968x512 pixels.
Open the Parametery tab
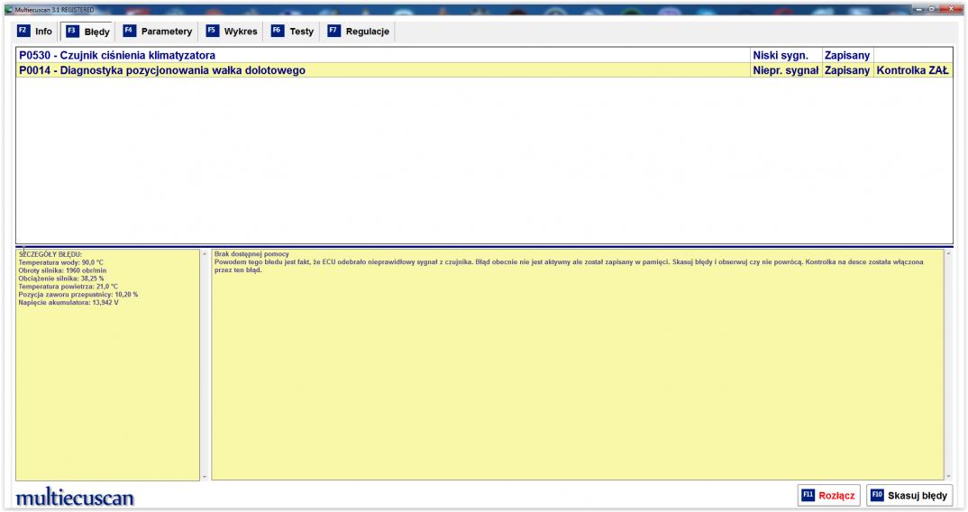(x=158, y=32)
